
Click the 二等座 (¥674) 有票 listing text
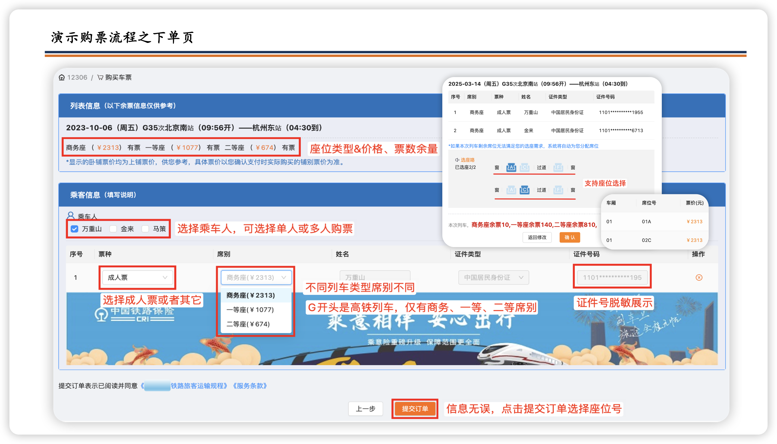(x=260, y=148)
